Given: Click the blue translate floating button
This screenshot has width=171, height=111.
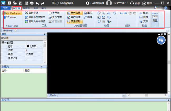Looking at the screenshot, I should tap(161, 40).
